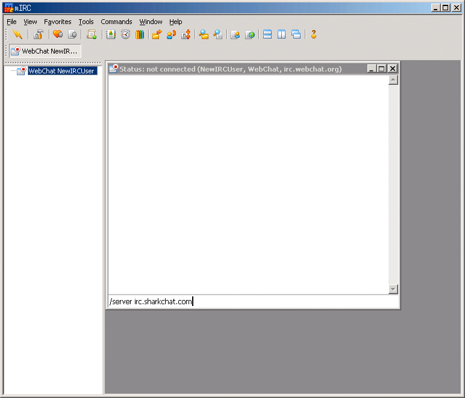465x398 pixels.
Task: Open Options with the hammer icon
Action: coord(39,34)
